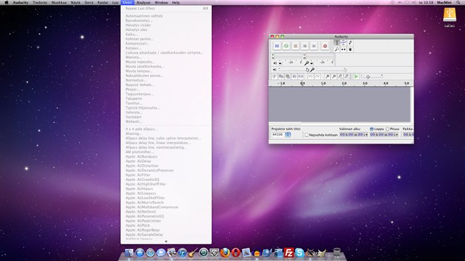Click the Pause button in Audacity

coord(277,46)
